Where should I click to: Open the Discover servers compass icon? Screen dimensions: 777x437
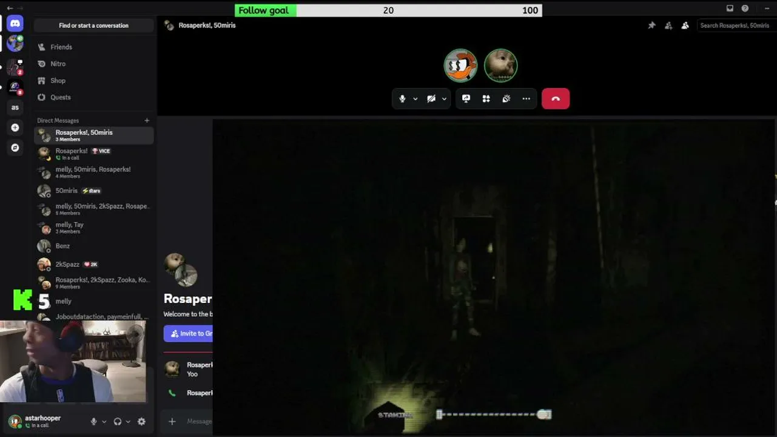tap(15, 147)
